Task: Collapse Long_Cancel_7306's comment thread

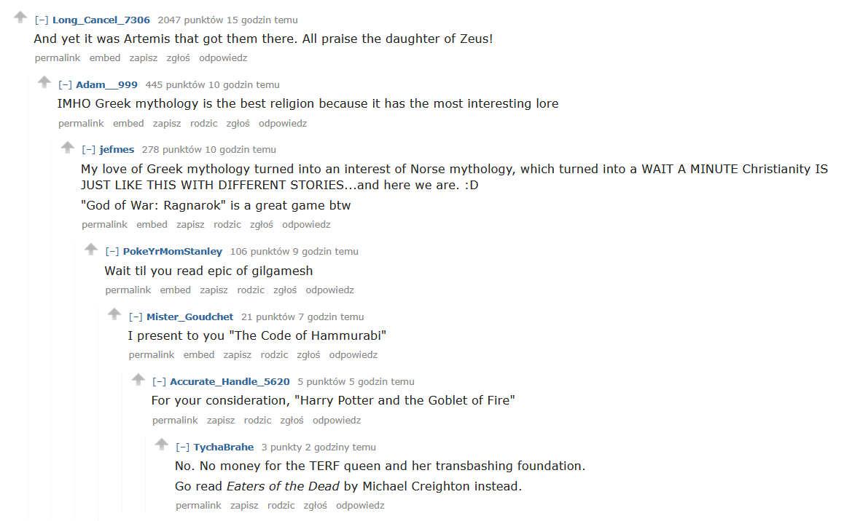Action: click(x=42, y=20)
